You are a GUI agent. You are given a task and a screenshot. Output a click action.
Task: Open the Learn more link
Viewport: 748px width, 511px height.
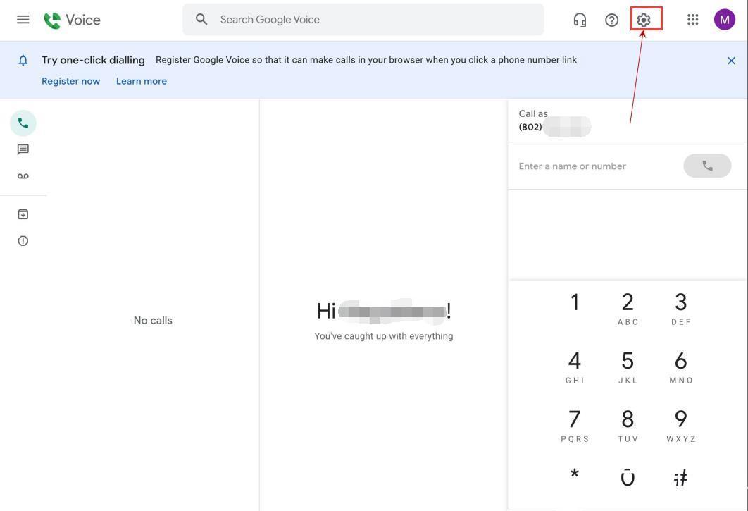pos(141,80)
